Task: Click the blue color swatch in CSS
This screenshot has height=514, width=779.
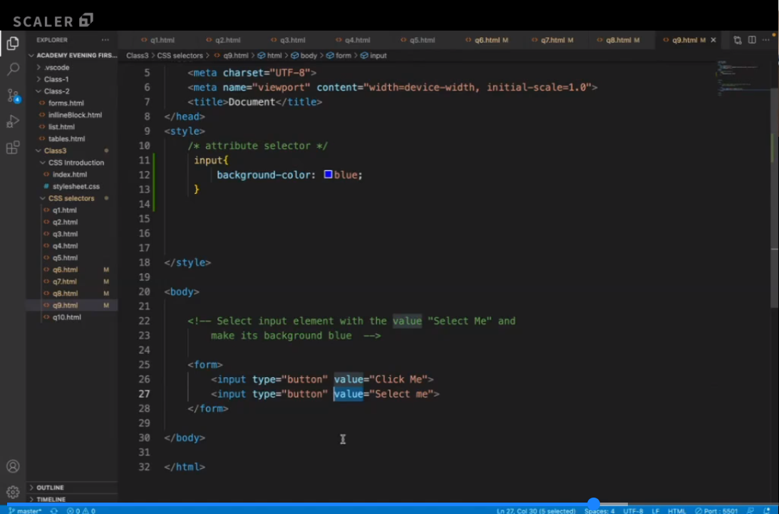Action: pyautogui.click(x=328, y=175)
